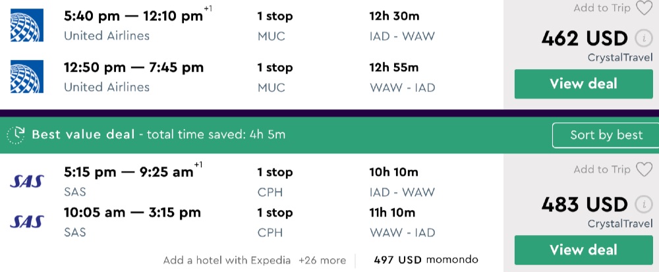
Task: Click United Airlines logo on return flight
Action: [27, 76]
